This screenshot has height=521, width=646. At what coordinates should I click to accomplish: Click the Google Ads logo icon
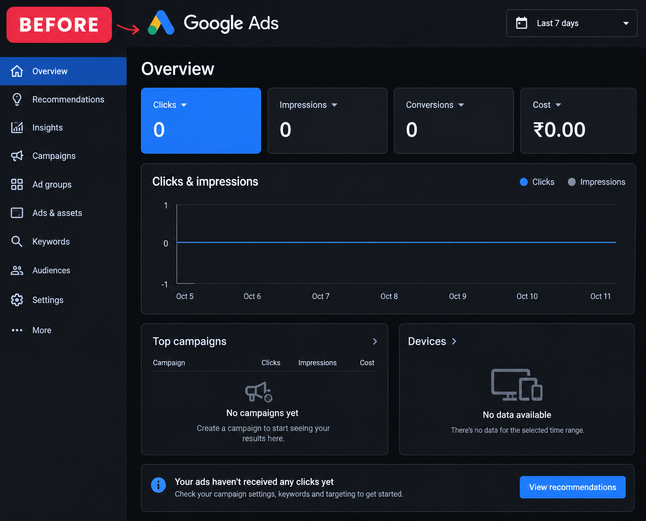tap(161, 23)
